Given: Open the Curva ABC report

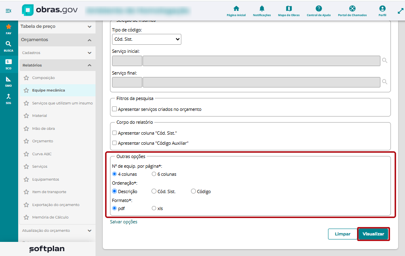Looking at the screenshot, I should click(x=42, y=154).
